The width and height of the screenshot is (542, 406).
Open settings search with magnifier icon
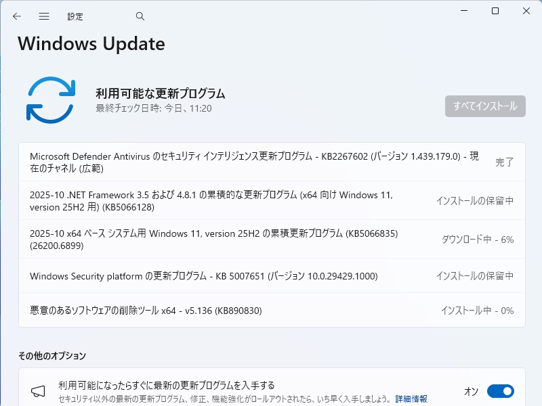click(x=140, y=16)
